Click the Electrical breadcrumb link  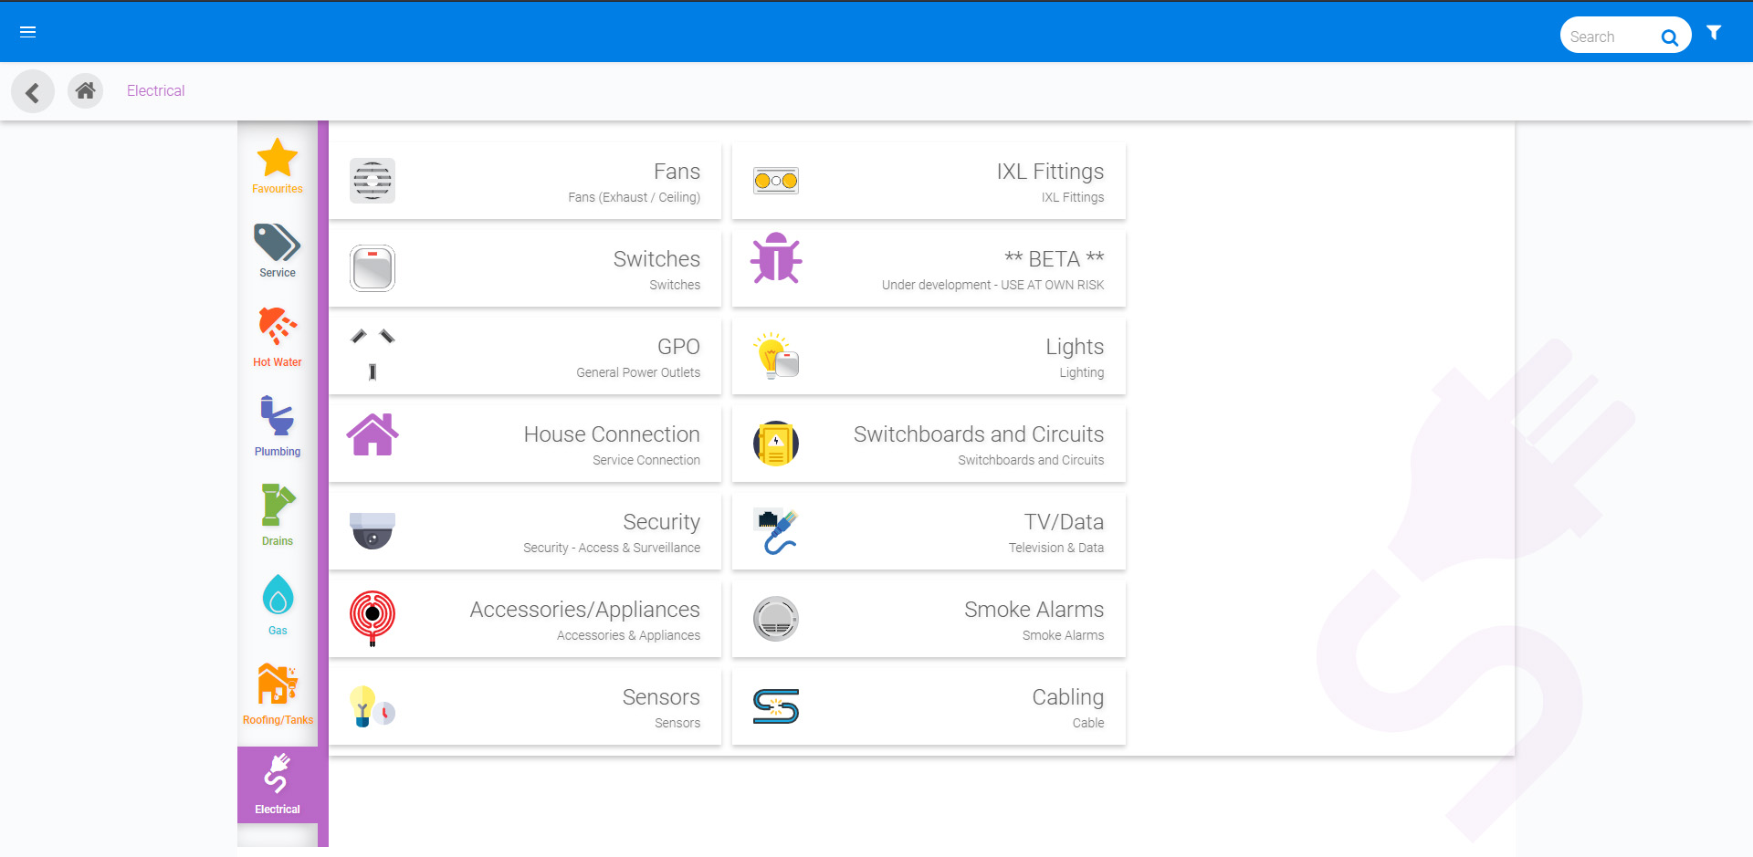click(x=155, y=90)
